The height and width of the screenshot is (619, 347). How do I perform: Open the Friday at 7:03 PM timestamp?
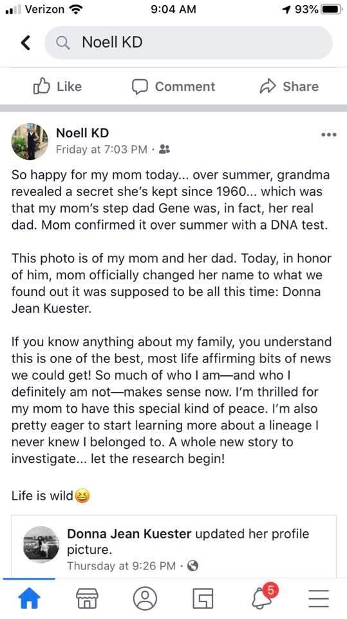[101, 150]
